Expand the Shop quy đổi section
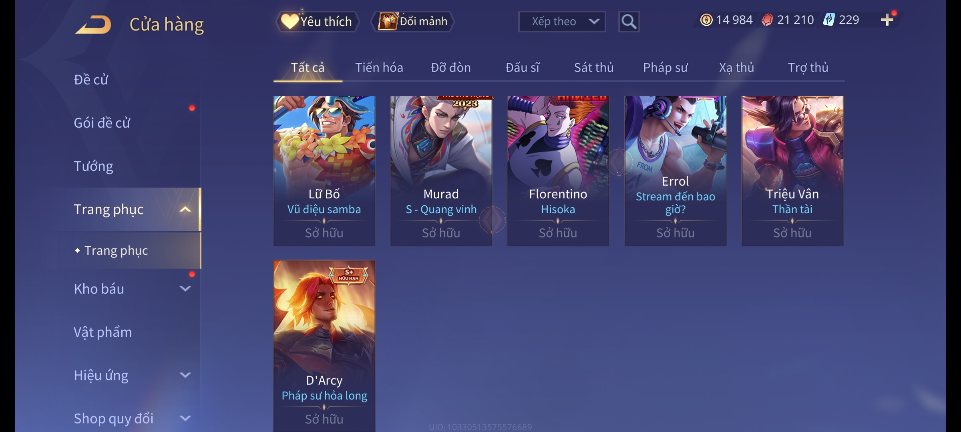961x432 pixels. (185, 418)
